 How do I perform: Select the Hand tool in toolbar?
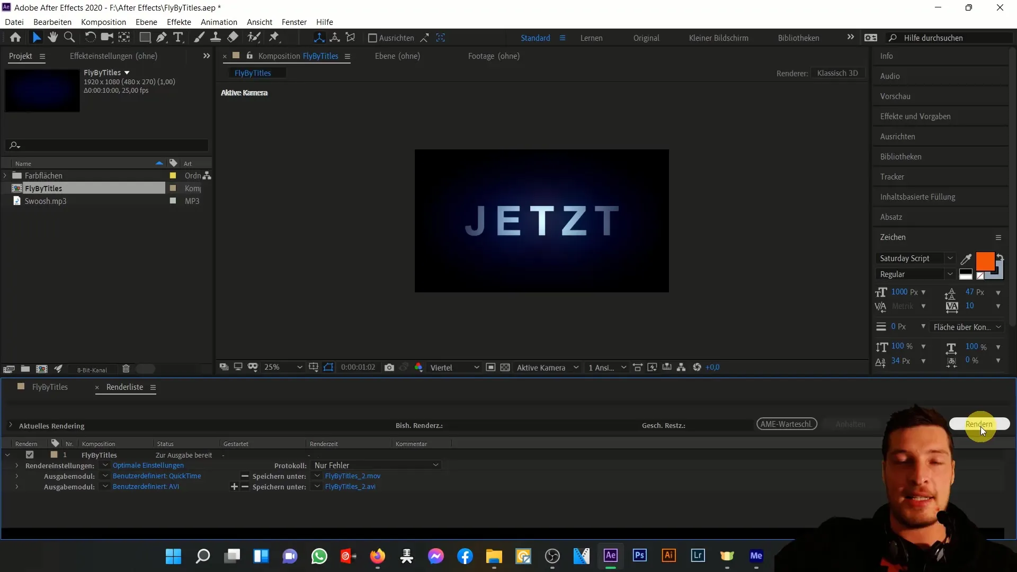(52, 38)
